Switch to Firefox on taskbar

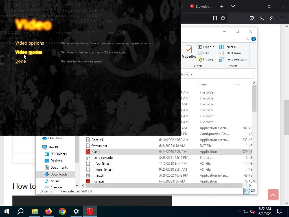coord(49,211)
